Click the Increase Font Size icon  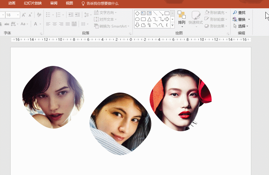24,15
